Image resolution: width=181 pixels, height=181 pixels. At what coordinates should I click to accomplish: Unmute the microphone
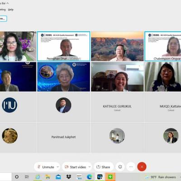tap(46, 167)
